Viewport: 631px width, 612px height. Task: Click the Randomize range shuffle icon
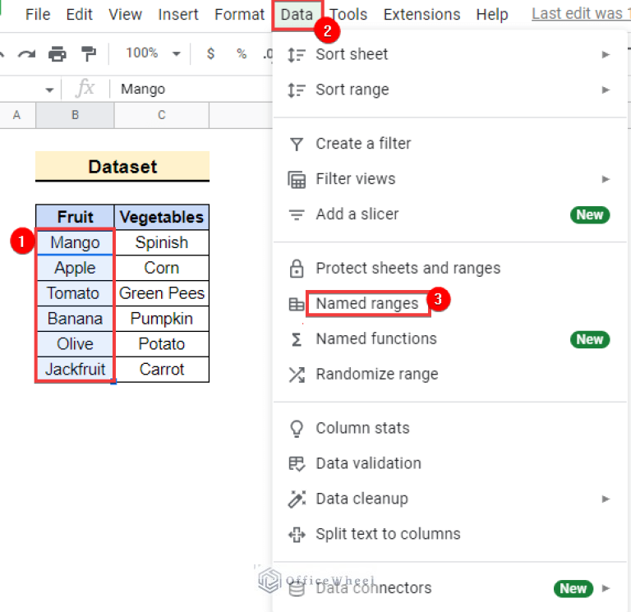click(297, 375)
